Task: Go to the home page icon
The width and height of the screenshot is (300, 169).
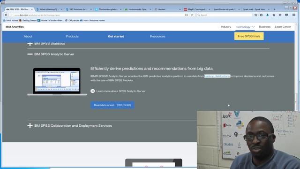Action: 274,15
